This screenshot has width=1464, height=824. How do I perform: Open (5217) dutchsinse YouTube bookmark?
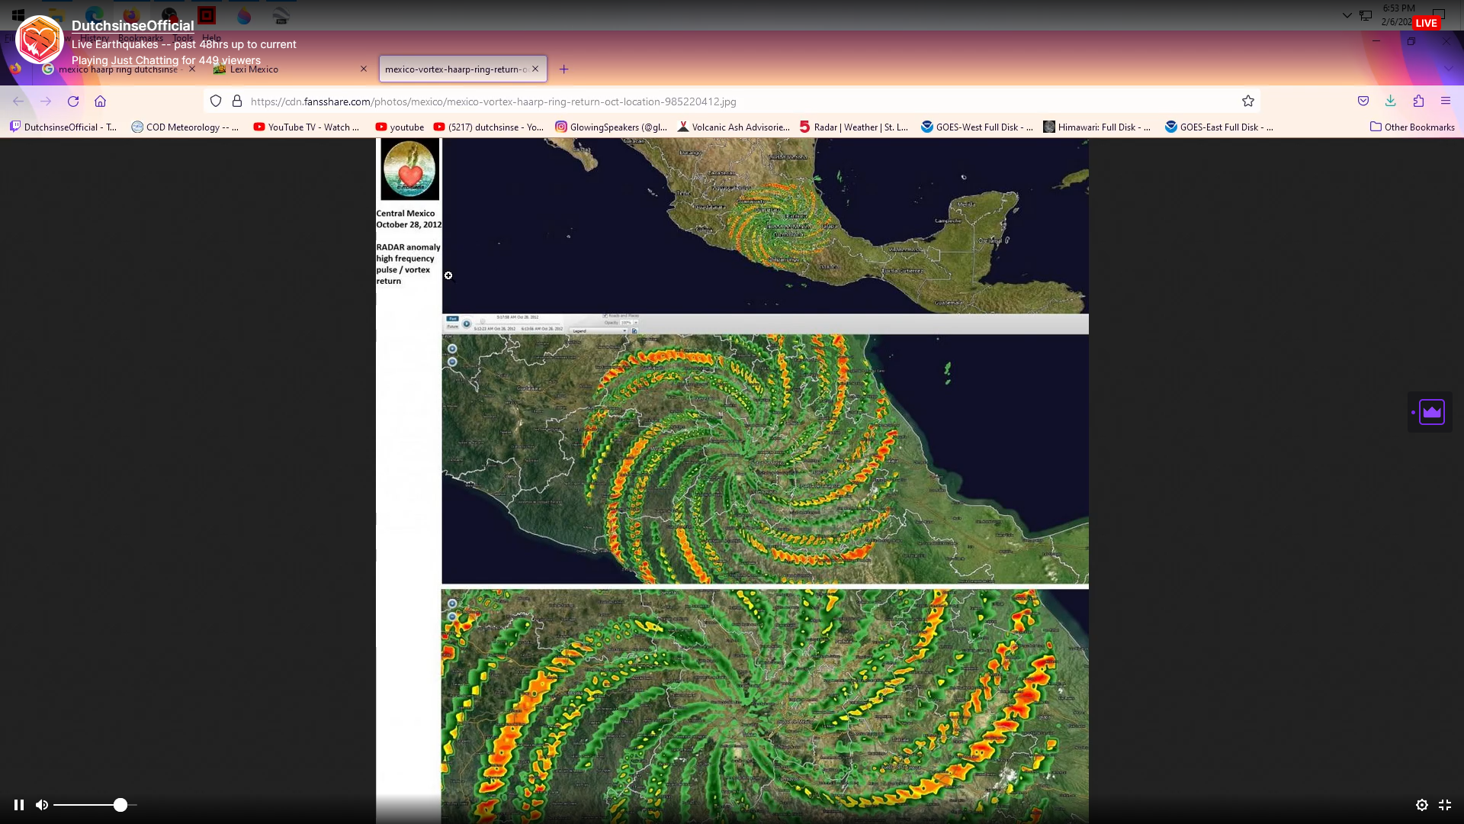pos(489,127)
